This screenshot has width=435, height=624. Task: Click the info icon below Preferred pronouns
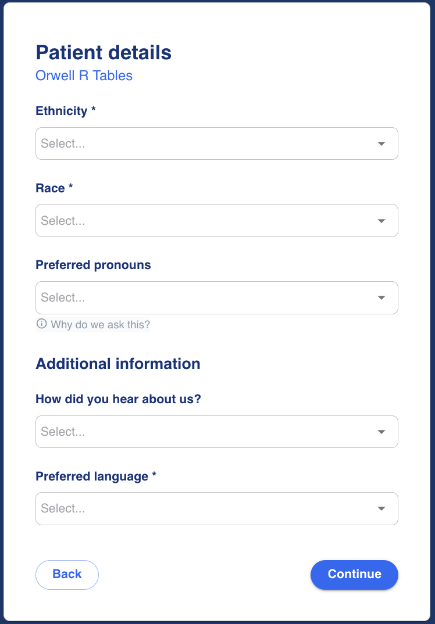coord(41,324)
